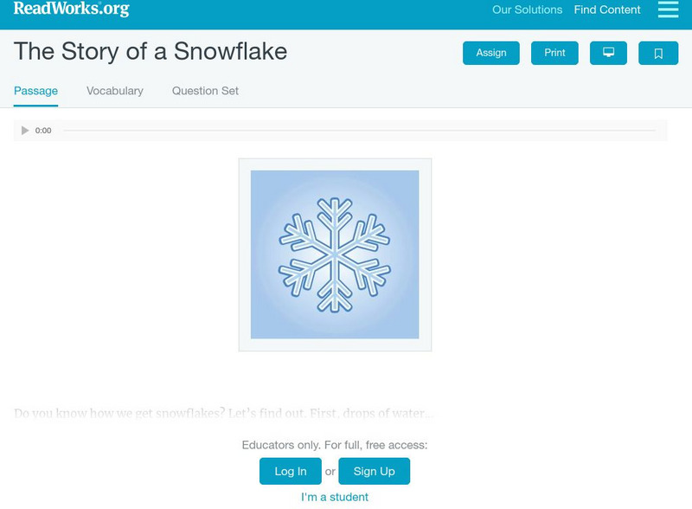Open the Our Solutions menu
692x509 pixels.
(527, 10)
